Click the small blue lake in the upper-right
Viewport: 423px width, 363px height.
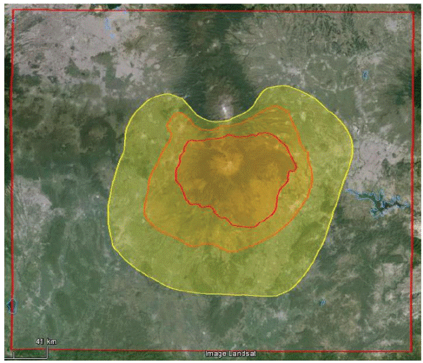(x=366, y=74)
